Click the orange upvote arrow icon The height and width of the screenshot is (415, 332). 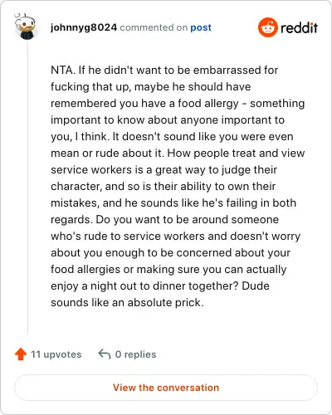click(x=21, y=354)
